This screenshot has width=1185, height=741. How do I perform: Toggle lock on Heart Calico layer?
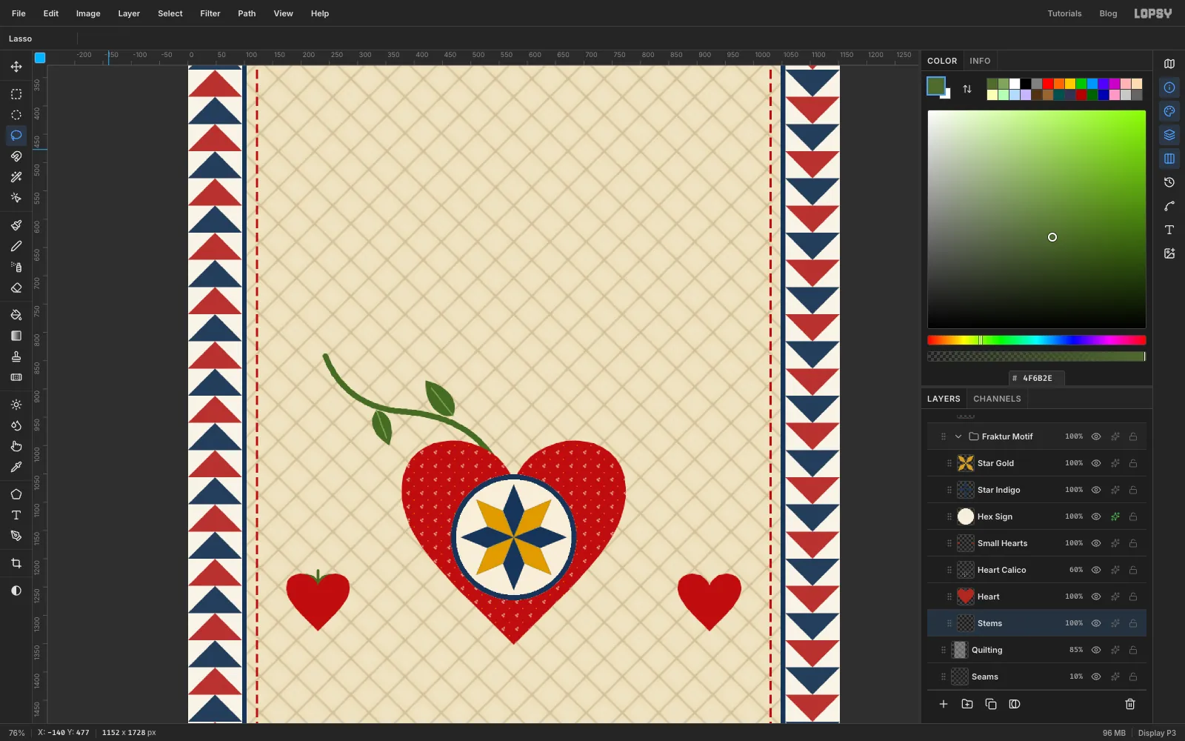pyautogui.click(x=1133, y=570)
